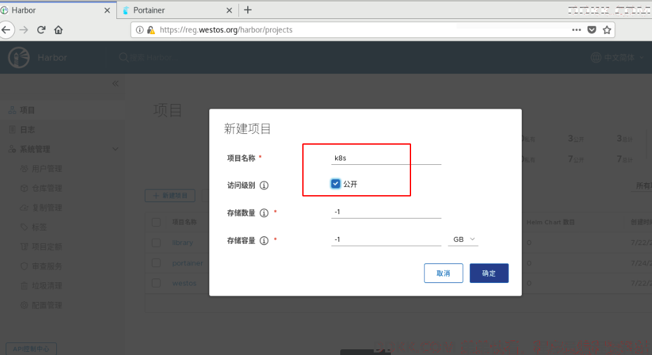
Task: Open 用户管理 in the sidebar
Action: pos(47,169)
